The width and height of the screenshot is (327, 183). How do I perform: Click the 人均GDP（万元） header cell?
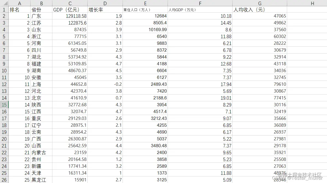(x=200, y=10)
